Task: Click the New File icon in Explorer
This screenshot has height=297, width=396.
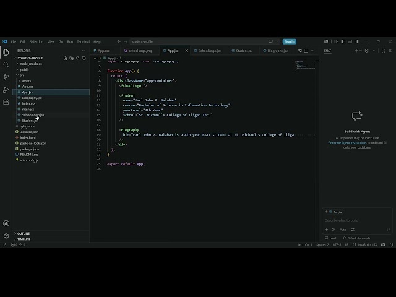Action: point(66,58)
